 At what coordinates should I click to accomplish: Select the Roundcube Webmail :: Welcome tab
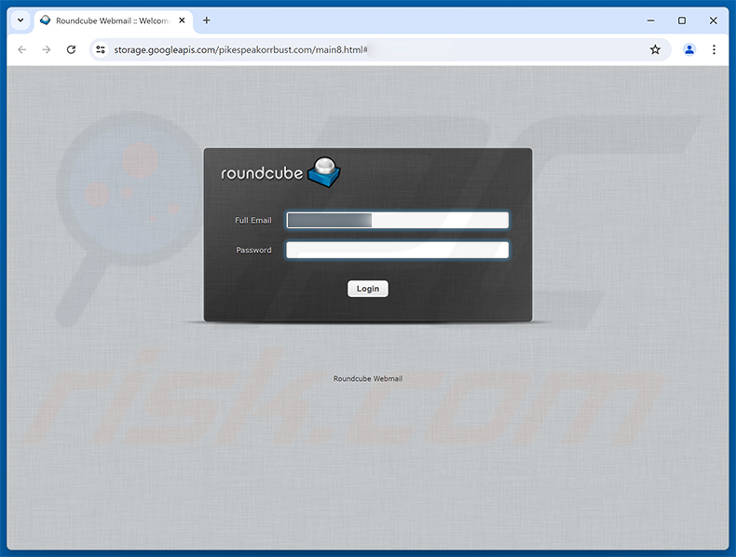[113, 20]
